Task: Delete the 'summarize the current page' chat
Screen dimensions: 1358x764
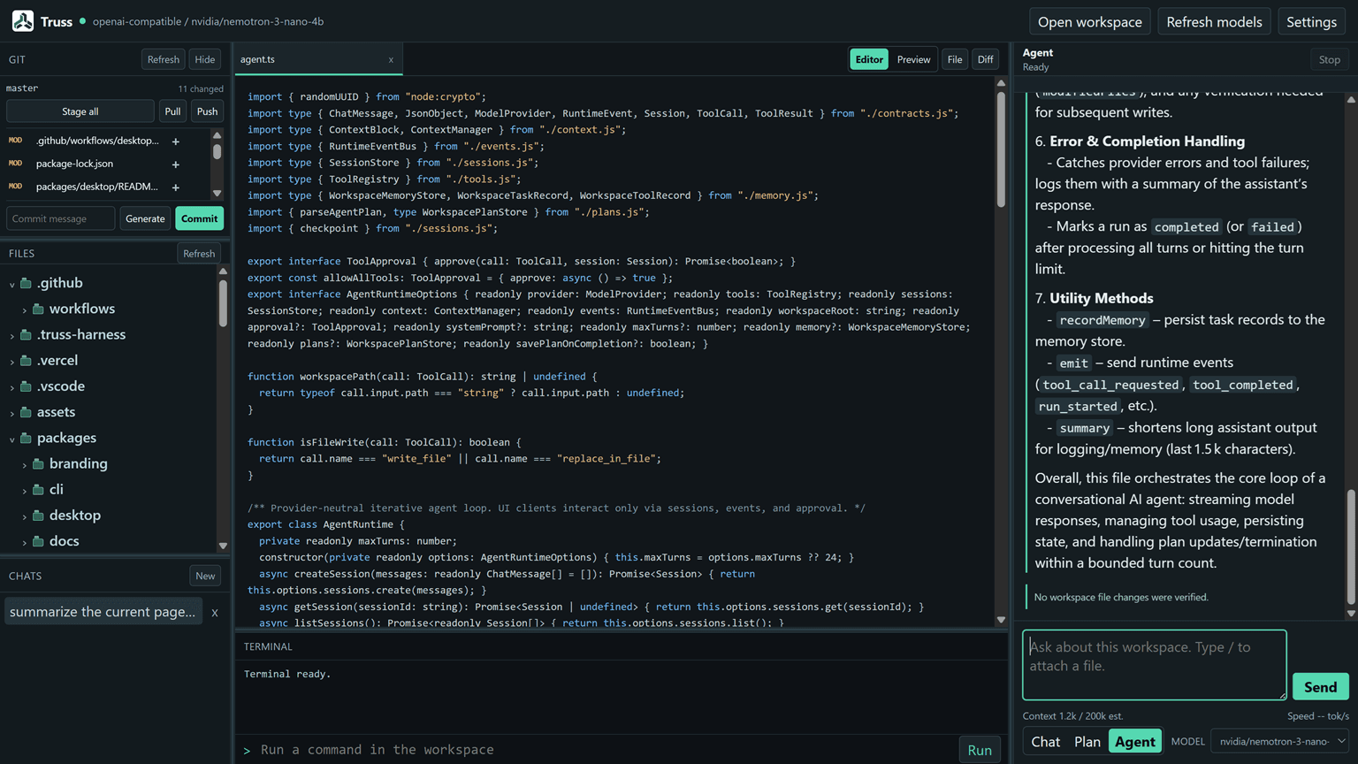Action: (215, 612)
